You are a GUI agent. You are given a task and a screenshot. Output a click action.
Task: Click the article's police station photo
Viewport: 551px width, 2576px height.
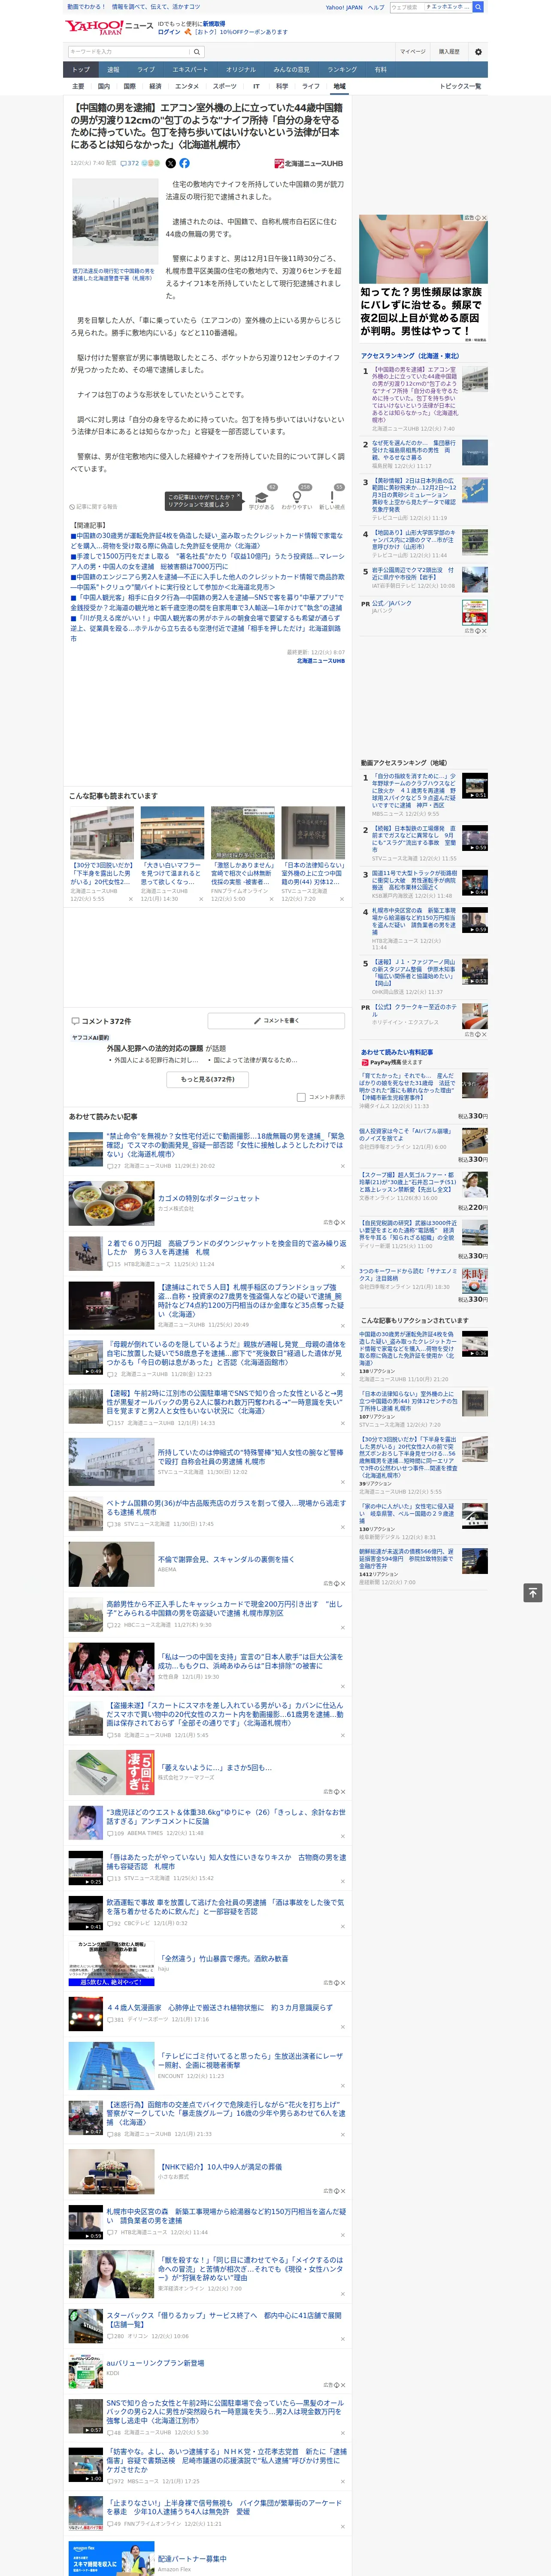(115, 221)
